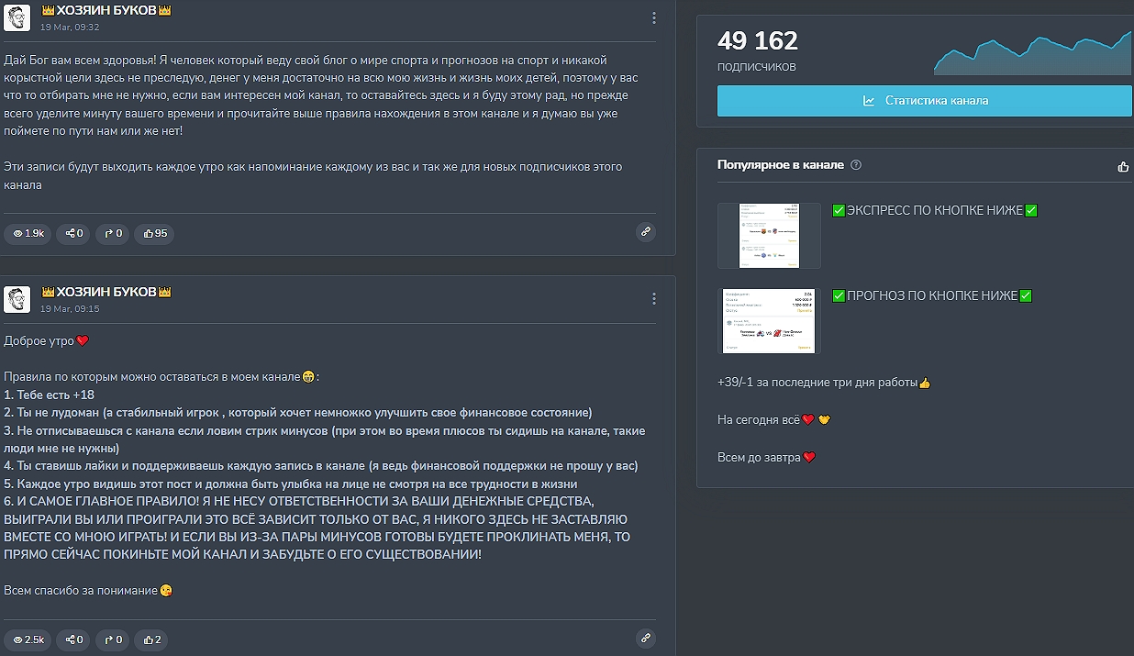This screenshot has height=656, width=1134.
Task: Click shares counter on the second post
Action: coord(73,639)
